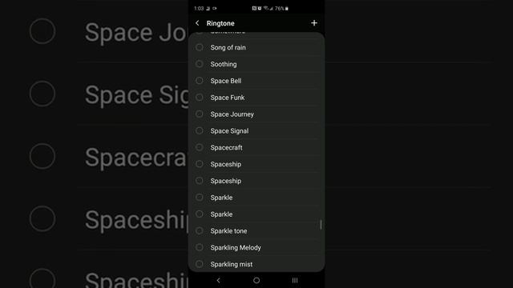
Task: Open recent apps from navigation bar
Action: click(295, 280)
